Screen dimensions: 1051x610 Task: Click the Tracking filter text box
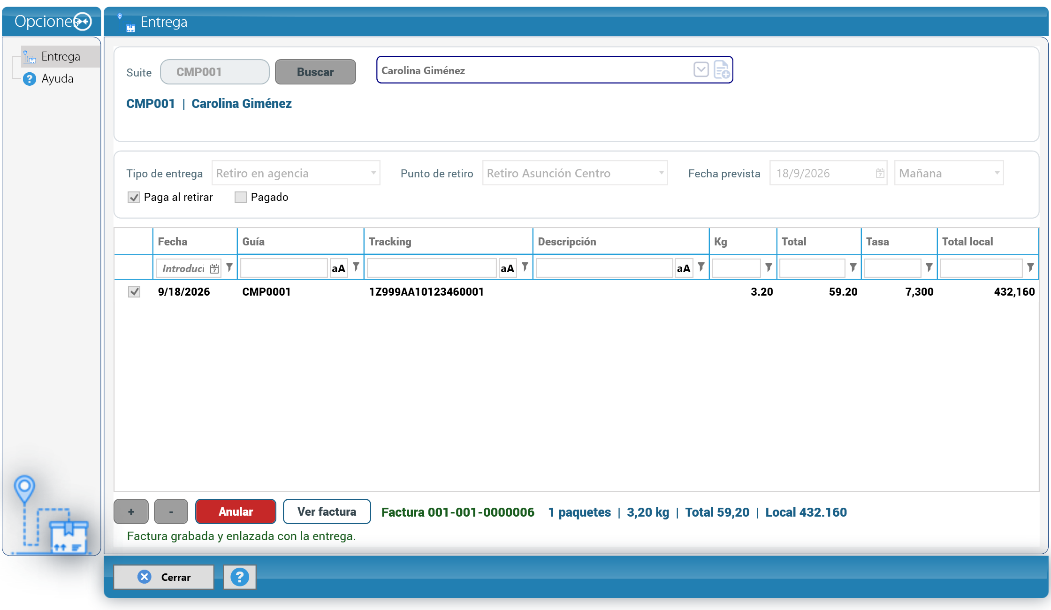tap(432, 268)
